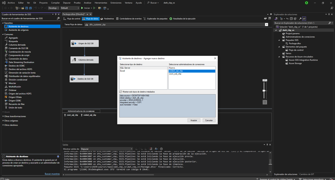Expand the Otros destinos group
Screen dimensions: 335x180
click(x=3, y=125)
